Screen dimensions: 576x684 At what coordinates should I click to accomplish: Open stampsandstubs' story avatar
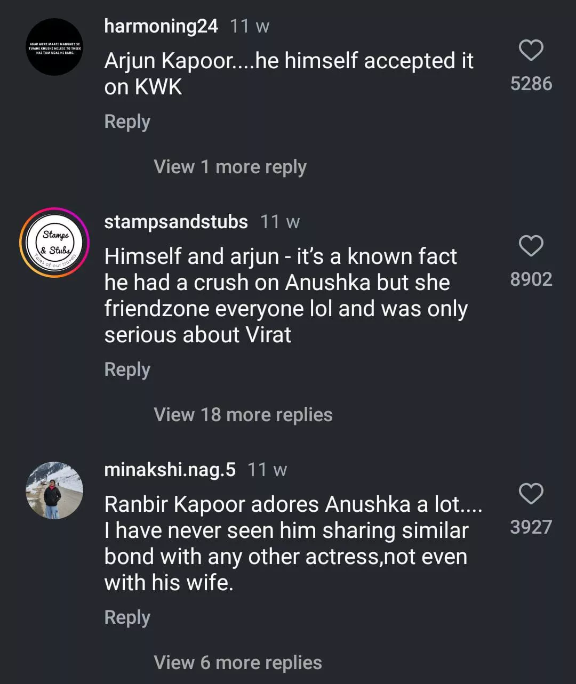click(x=54, y=243)
